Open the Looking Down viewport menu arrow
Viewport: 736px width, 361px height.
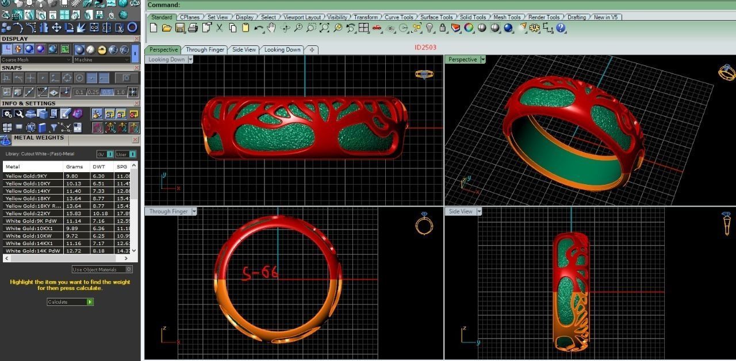point(190,59)
